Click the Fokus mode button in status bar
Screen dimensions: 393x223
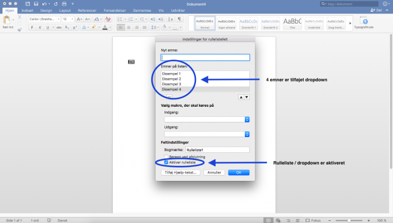pyautogui.click(x=313, y=221)
